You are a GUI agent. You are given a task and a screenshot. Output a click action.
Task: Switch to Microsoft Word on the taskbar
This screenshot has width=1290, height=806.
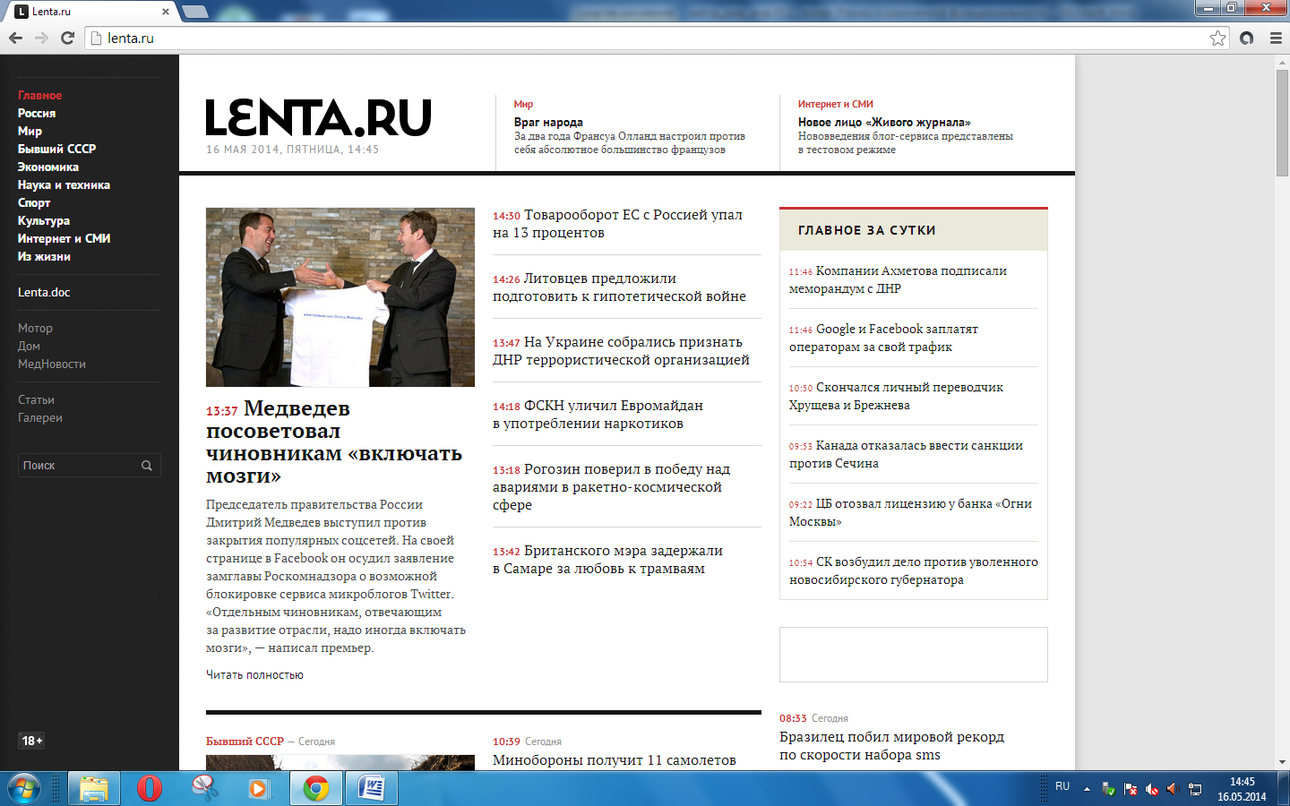point(371,788)
